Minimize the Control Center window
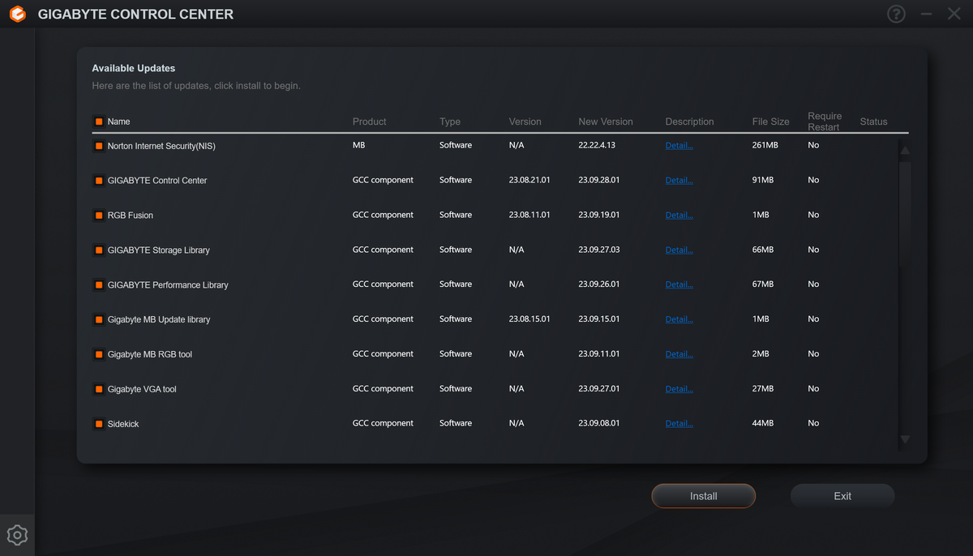The height and width of the screenshot is (556, 973). pyautogui.click(x=928, y=14)
